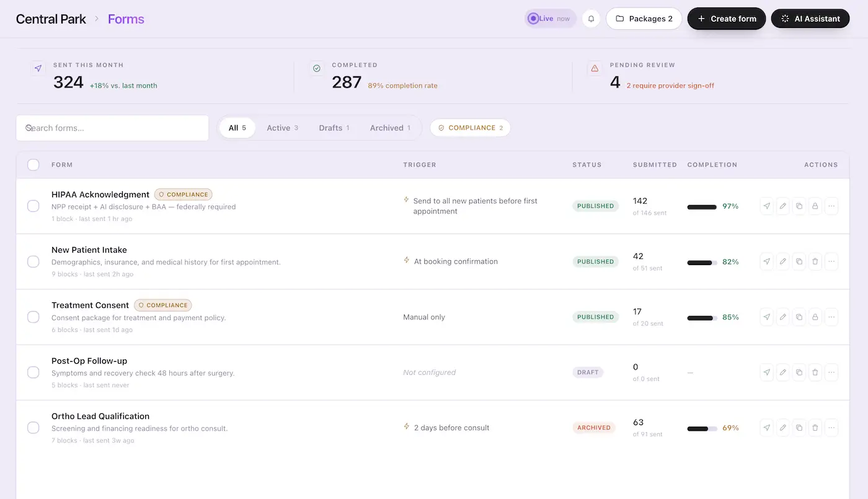Edit the HIPAA Acknowledgment form
The height and width of the screenshot is (499, 868).
783,206
